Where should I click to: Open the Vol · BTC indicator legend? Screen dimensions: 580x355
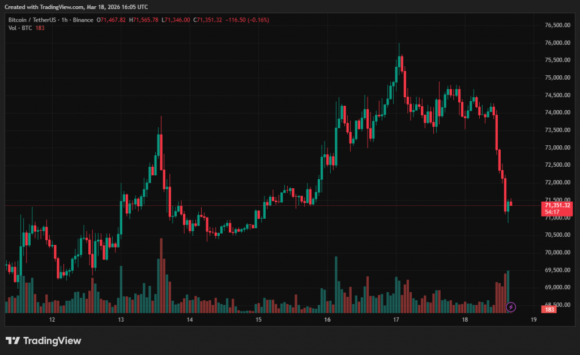coord(20,28)
